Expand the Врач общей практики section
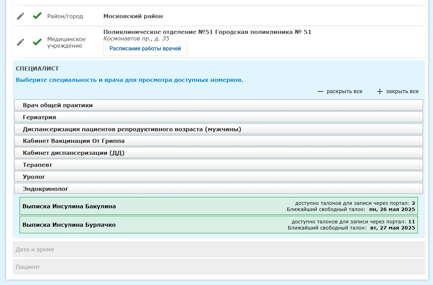The width and height of the screenshot is (433, 285). (x=218, y=105)
